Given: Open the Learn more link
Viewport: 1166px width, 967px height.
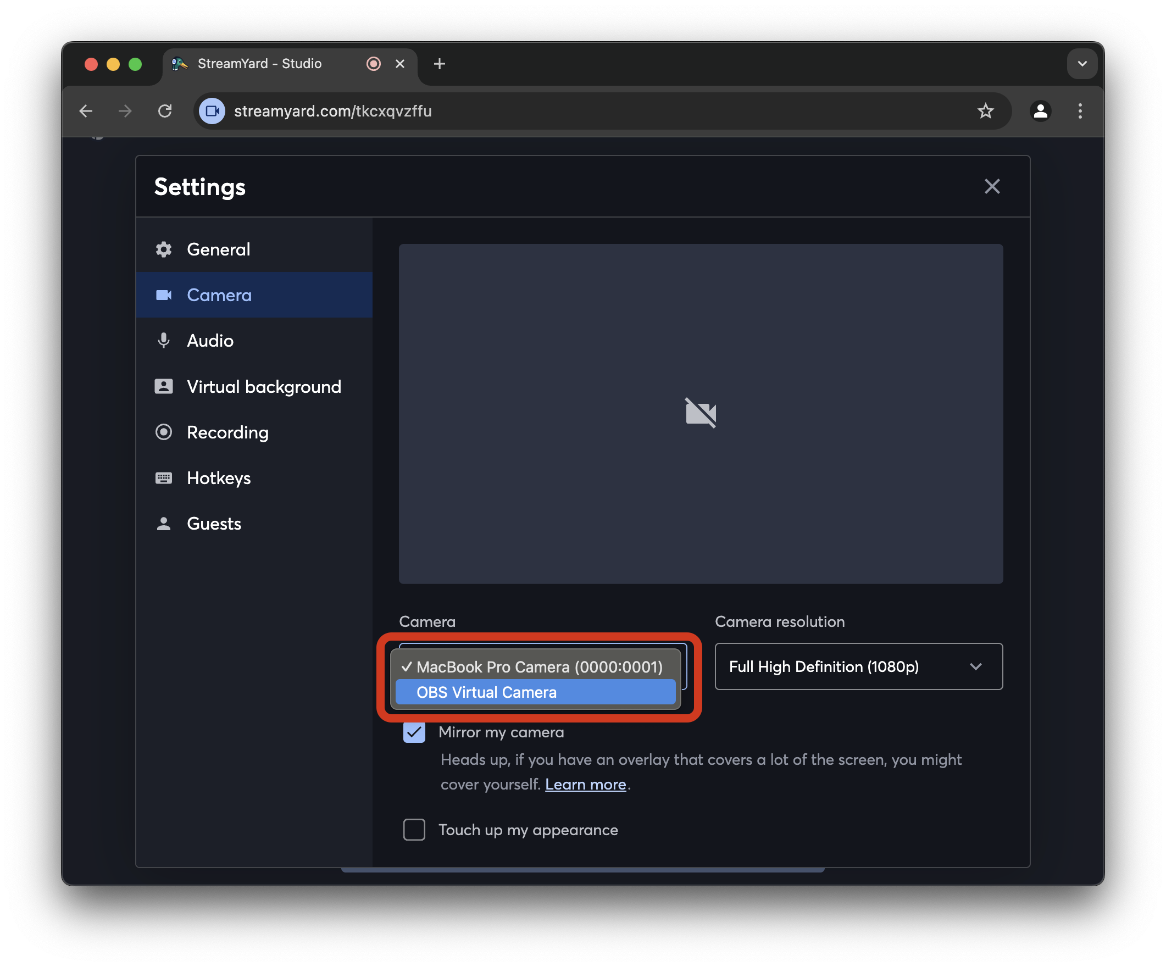Looking at the screenshot, I should (585, 785).
